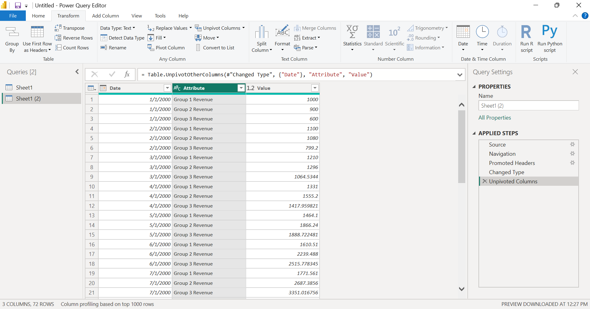
Task: Collapse the Queries pane
Action: (77, 72)
